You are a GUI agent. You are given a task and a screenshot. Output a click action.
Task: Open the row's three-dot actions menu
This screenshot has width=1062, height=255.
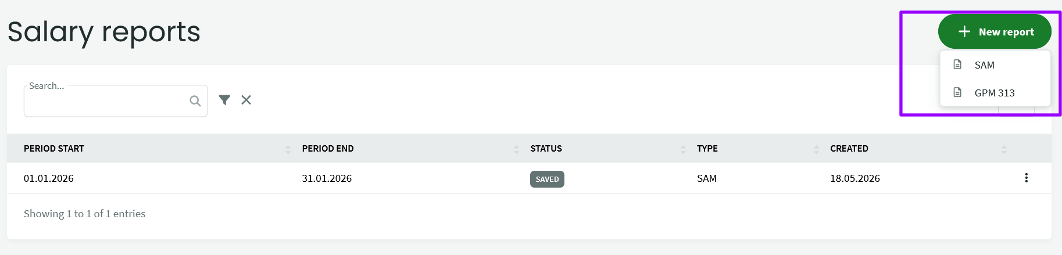pos(1027,178)
